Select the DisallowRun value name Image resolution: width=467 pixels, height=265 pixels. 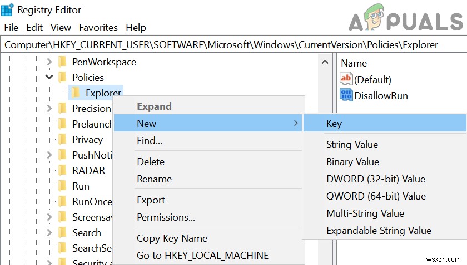click(381, 96)
